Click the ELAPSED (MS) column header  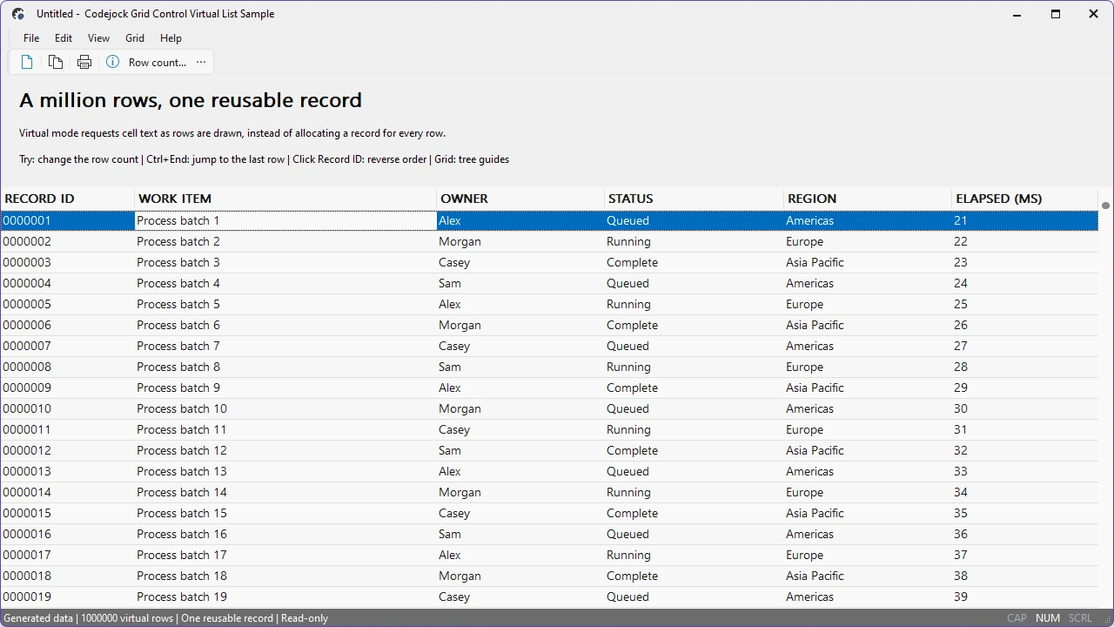(x=1025, y=199)
